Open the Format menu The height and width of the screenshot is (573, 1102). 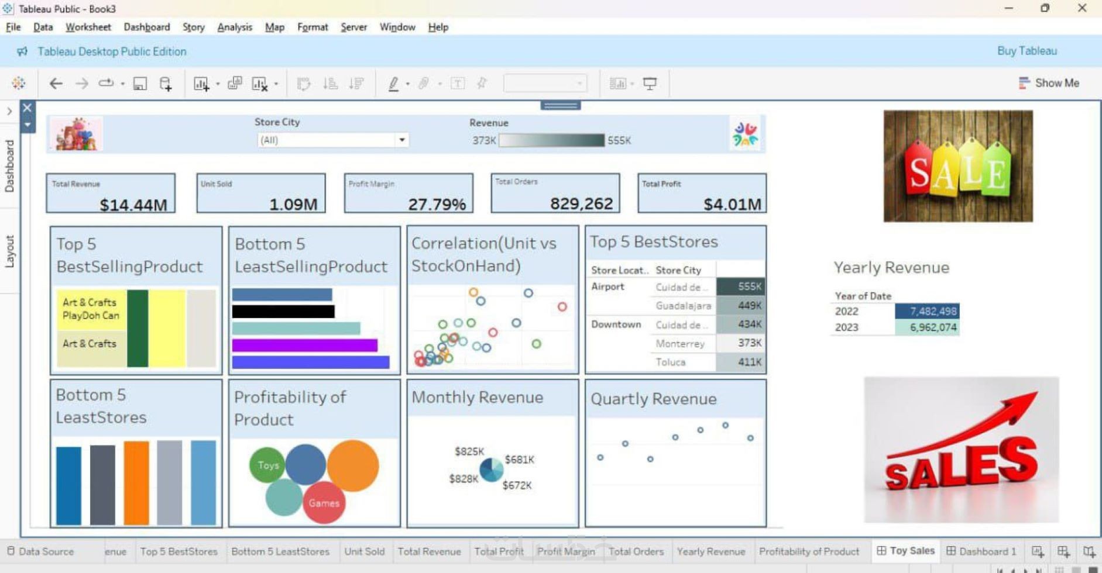pyautogui.click(x=313, y=27)
